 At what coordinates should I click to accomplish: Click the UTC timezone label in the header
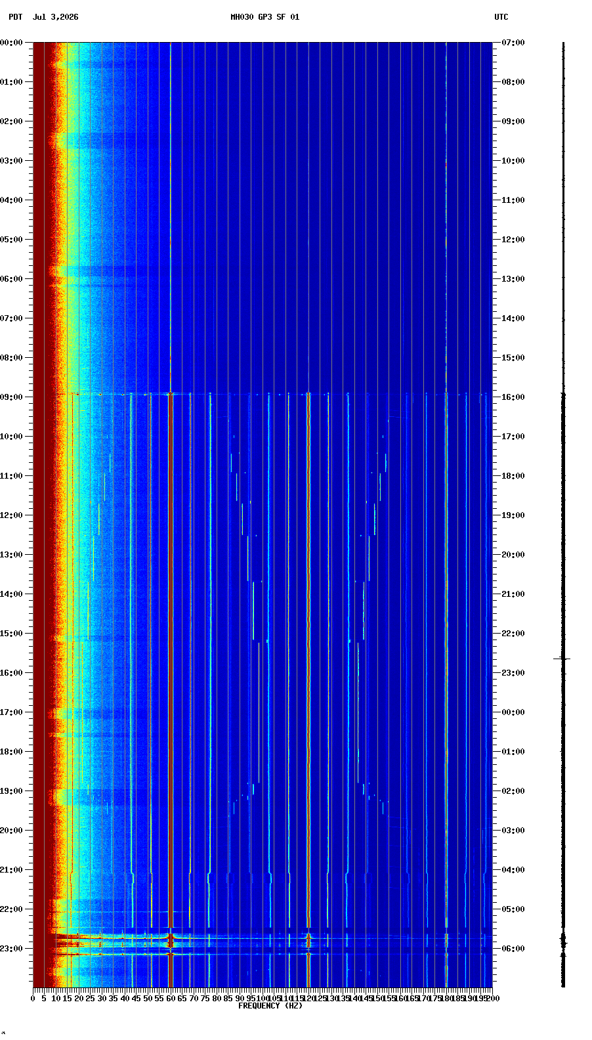pyautogui.click(x=501, y=17)
